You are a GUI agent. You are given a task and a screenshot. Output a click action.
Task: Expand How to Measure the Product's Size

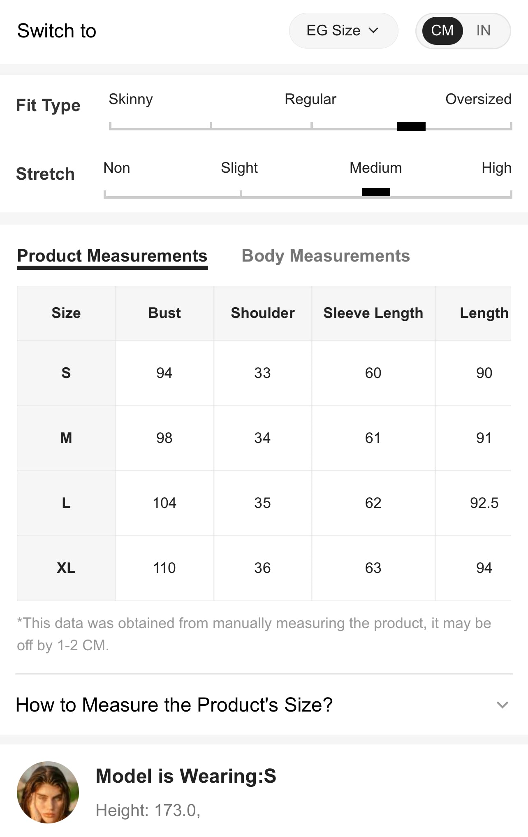point(174,705)
